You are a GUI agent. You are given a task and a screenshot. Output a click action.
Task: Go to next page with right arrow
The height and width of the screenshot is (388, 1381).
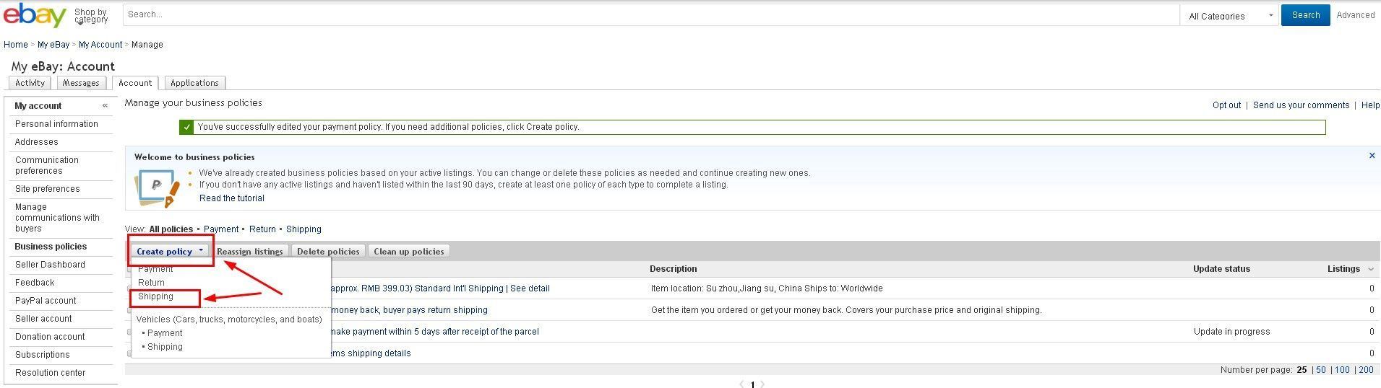[762, 384]
